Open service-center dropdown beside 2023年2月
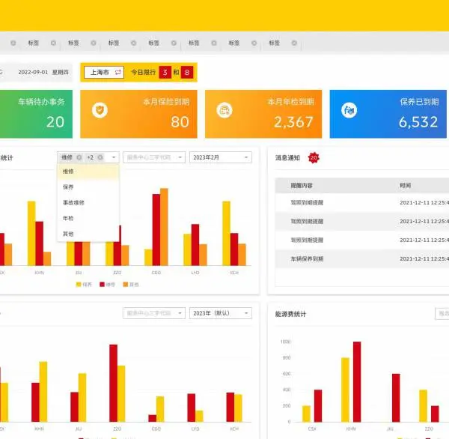Image resolution: width=449 pixels, height=439 pixels. (x=154, y=157)
